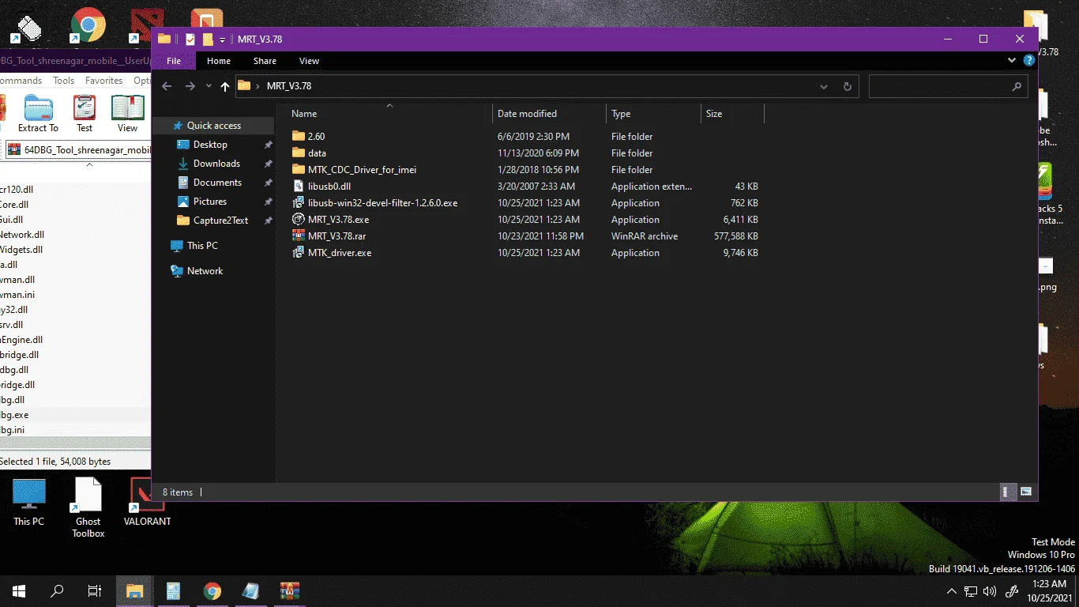Image resolution: width=1079 pixels, height=607 pixels.
Task: Click the Forward navigation arrow
Action: click(190, 86)
